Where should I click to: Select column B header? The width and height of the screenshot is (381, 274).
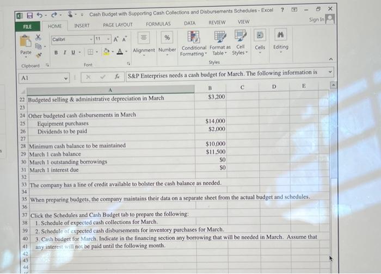[x=210, y=88]
